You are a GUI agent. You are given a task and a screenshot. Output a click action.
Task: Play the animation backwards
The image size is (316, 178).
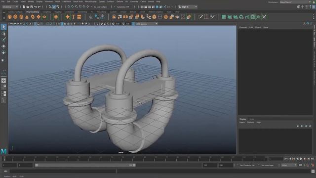(297, 159)
